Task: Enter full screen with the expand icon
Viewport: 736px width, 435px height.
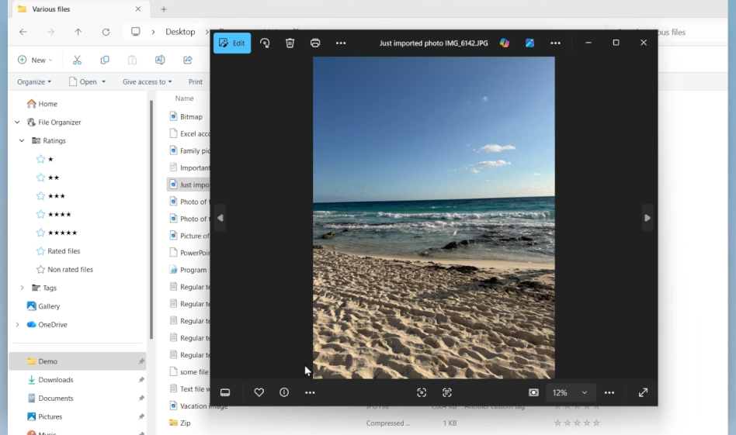Action: pyautogui.click(x=643, y=393)
